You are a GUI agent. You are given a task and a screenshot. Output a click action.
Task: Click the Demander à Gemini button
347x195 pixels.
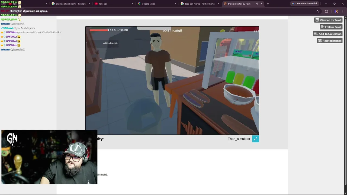[304, 4]
